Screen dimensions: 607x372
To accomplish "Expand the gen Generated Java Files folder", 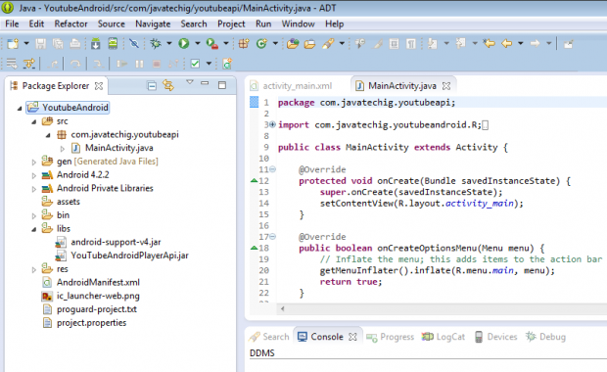I will pos(33,162).
